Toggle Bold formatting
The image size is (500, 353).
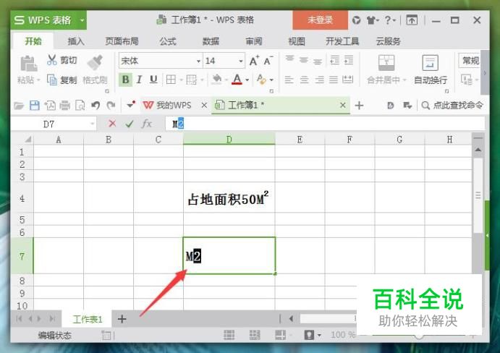(x=125, y=80)
